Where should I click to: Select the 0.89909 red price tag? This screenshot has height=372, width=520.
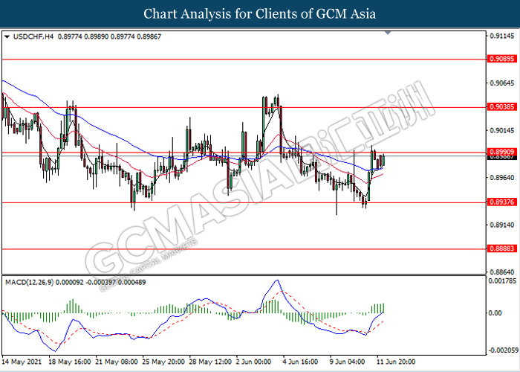[501, 152]
